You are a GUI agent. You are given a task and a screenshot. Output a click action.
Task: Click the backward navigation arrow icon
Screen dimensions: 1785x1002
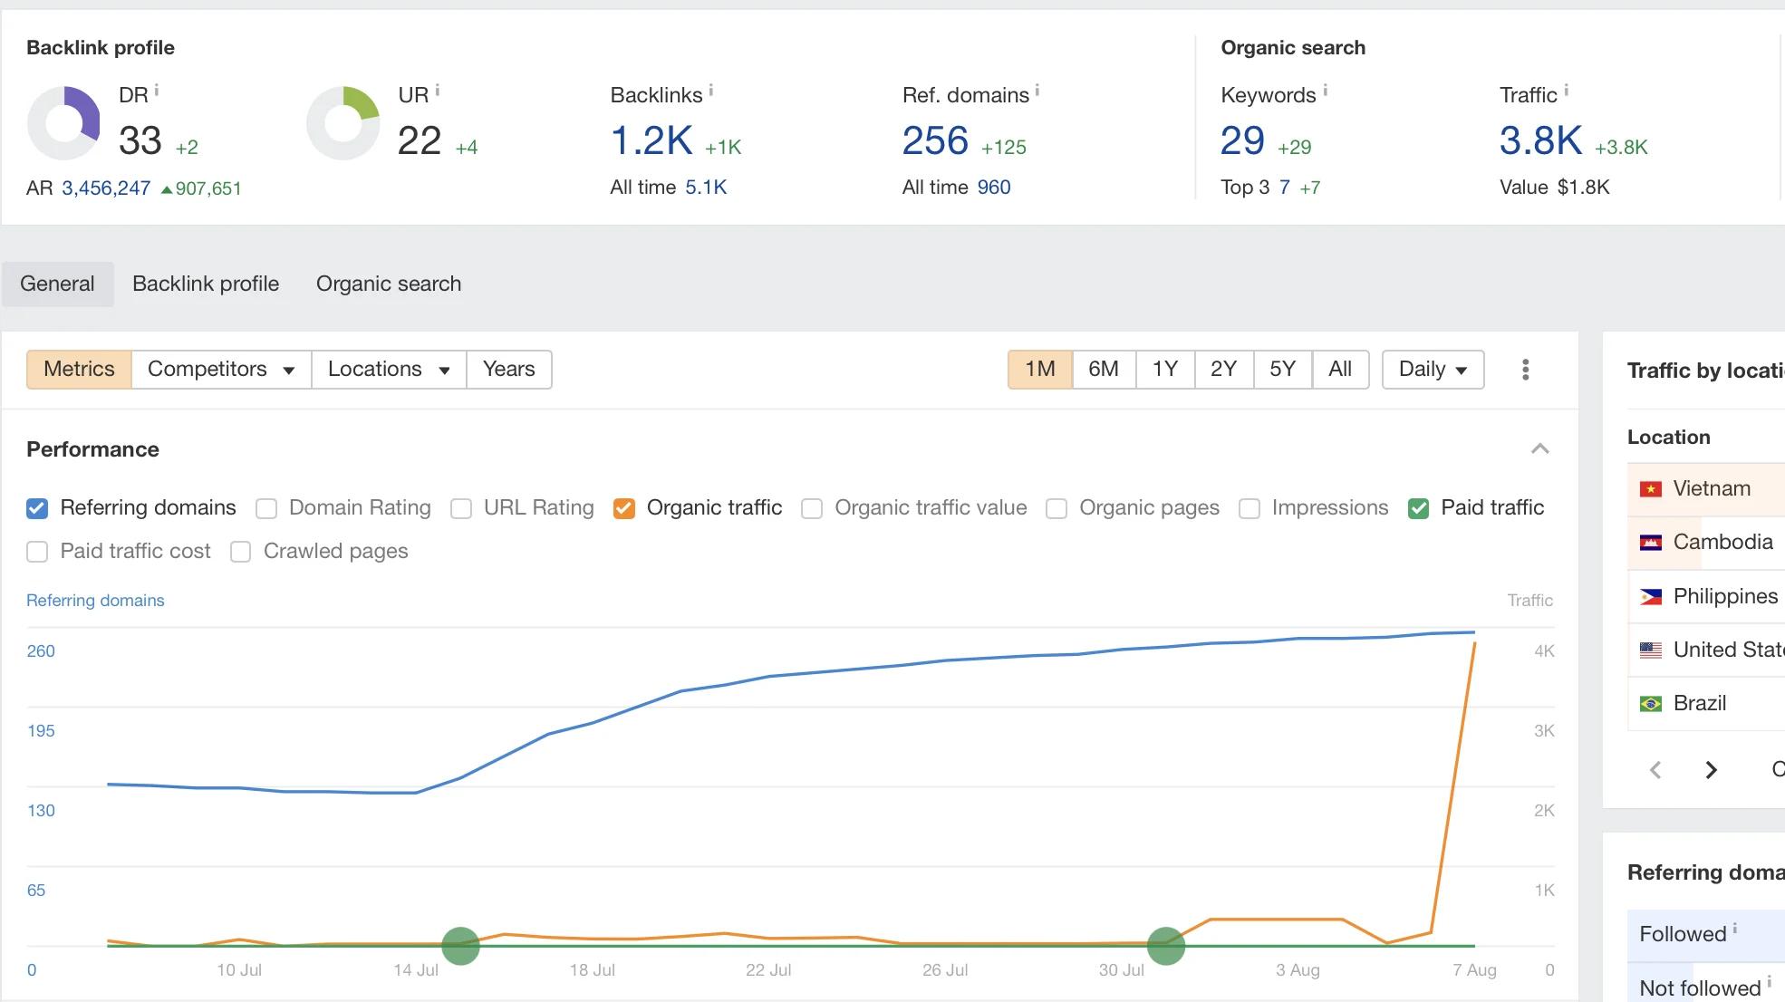click(1655, 767)
